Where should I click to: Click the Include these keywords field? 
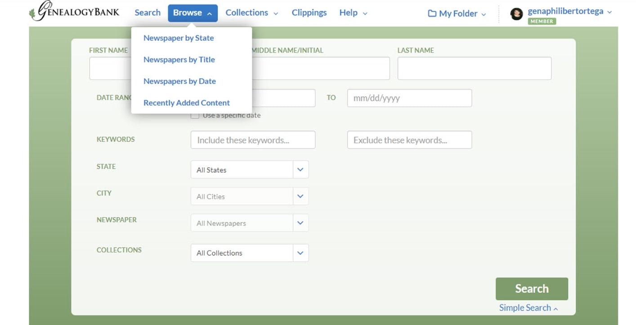coord(253,140)
